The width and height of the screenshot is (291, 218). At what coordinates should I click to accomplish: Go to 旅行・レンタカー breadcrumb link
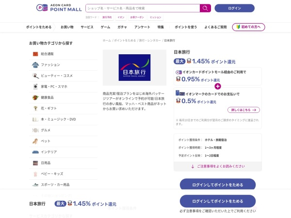click(150, 40)
